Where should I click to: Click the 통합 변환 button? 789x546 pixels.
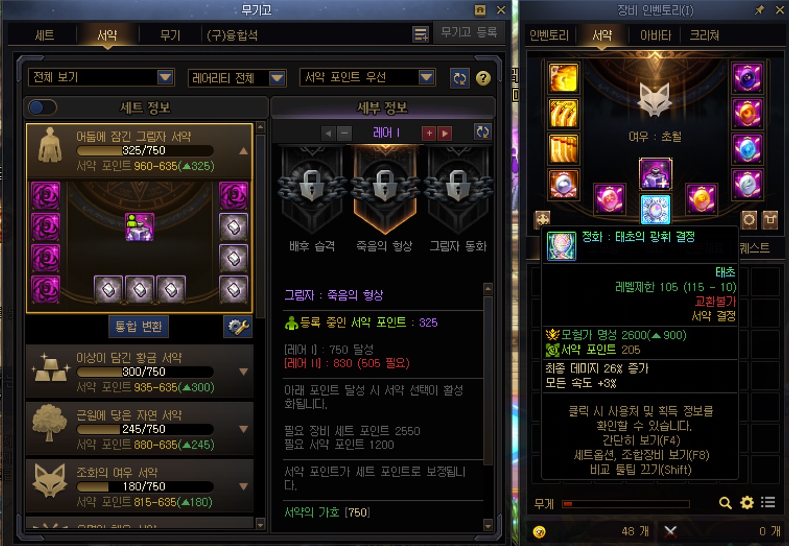pos(139,326)
